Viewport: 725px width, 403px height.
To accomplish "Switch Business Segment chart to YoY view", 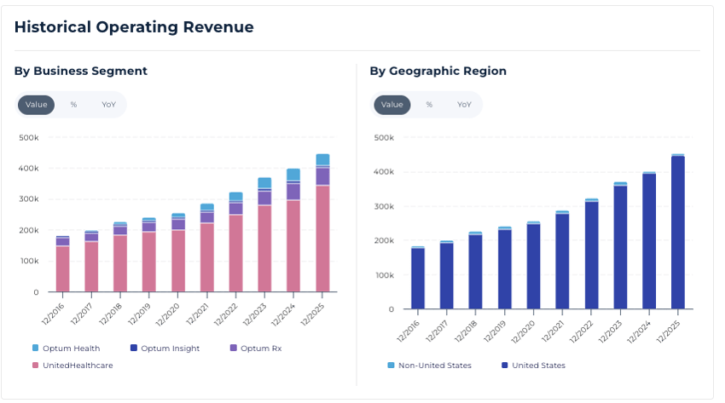I will tap(108, 105).
